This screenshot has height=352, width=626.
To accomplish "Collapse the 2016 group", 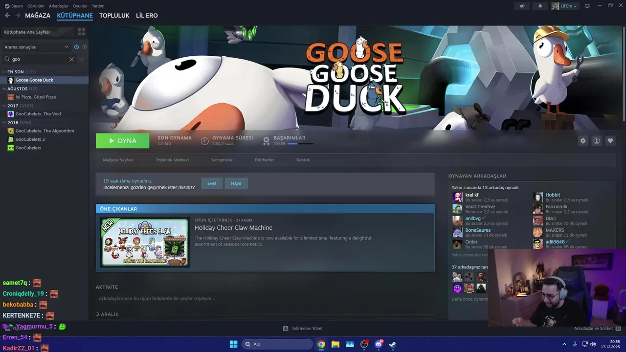I will [4, 123].
